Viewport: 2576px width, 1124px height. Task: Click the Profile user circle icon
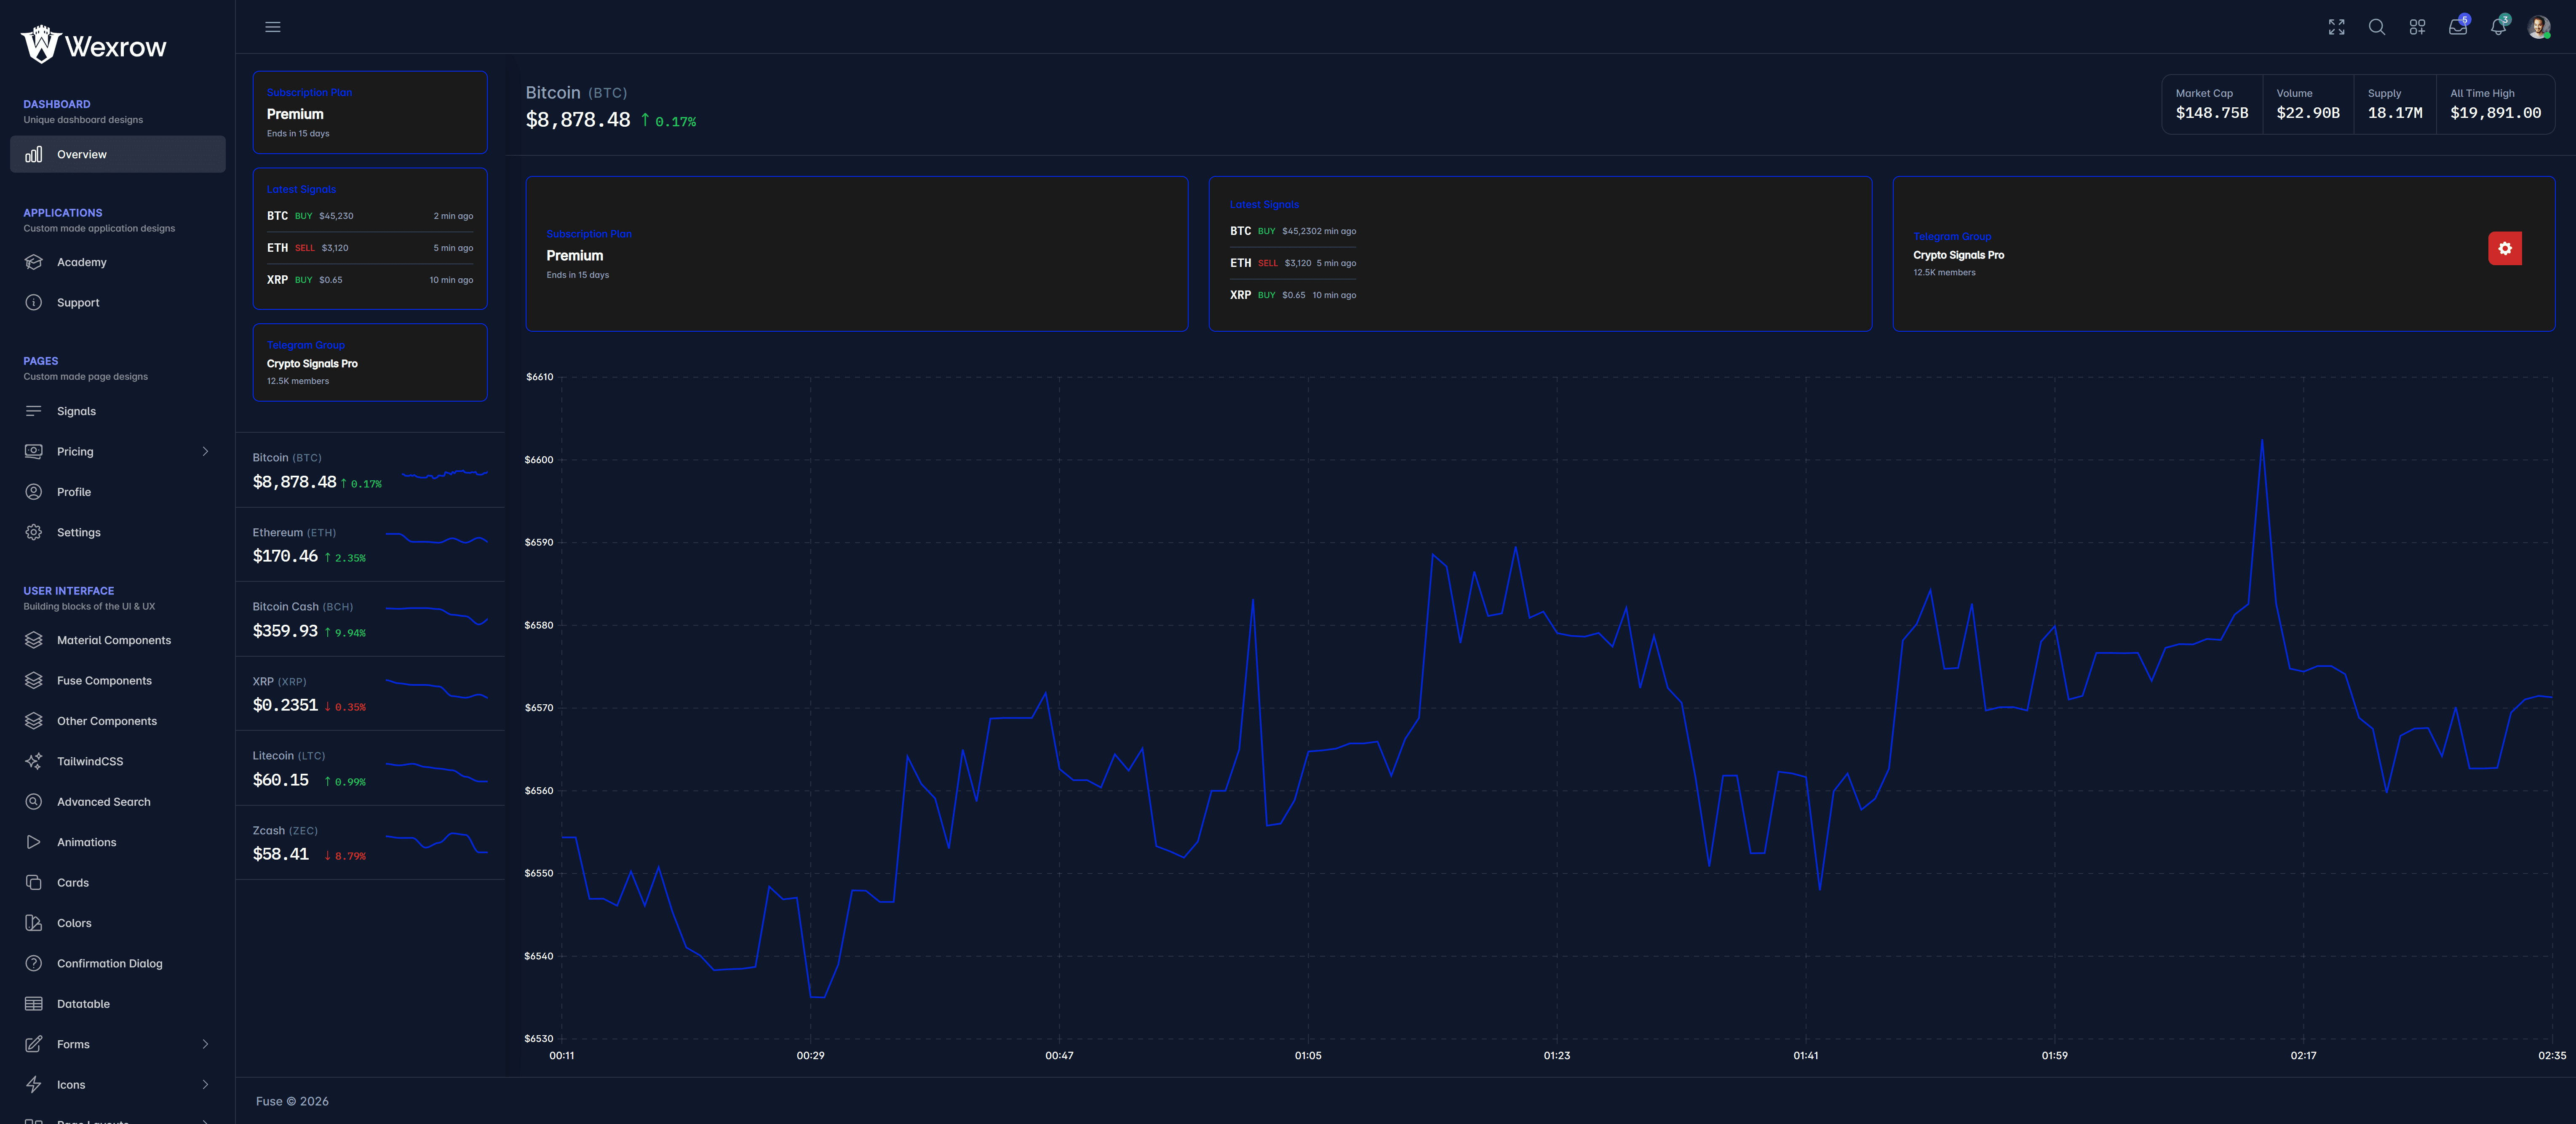point(34,492)
